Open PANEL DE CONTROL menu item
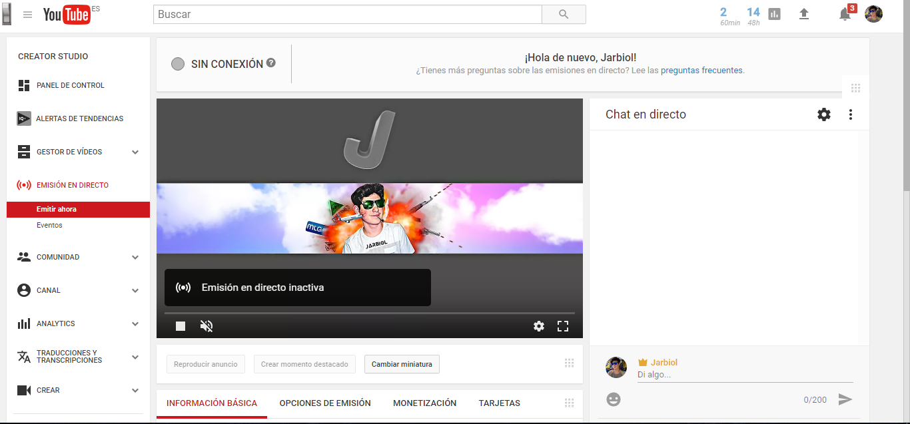Screen dimensions: 910x424 (70, 85)
